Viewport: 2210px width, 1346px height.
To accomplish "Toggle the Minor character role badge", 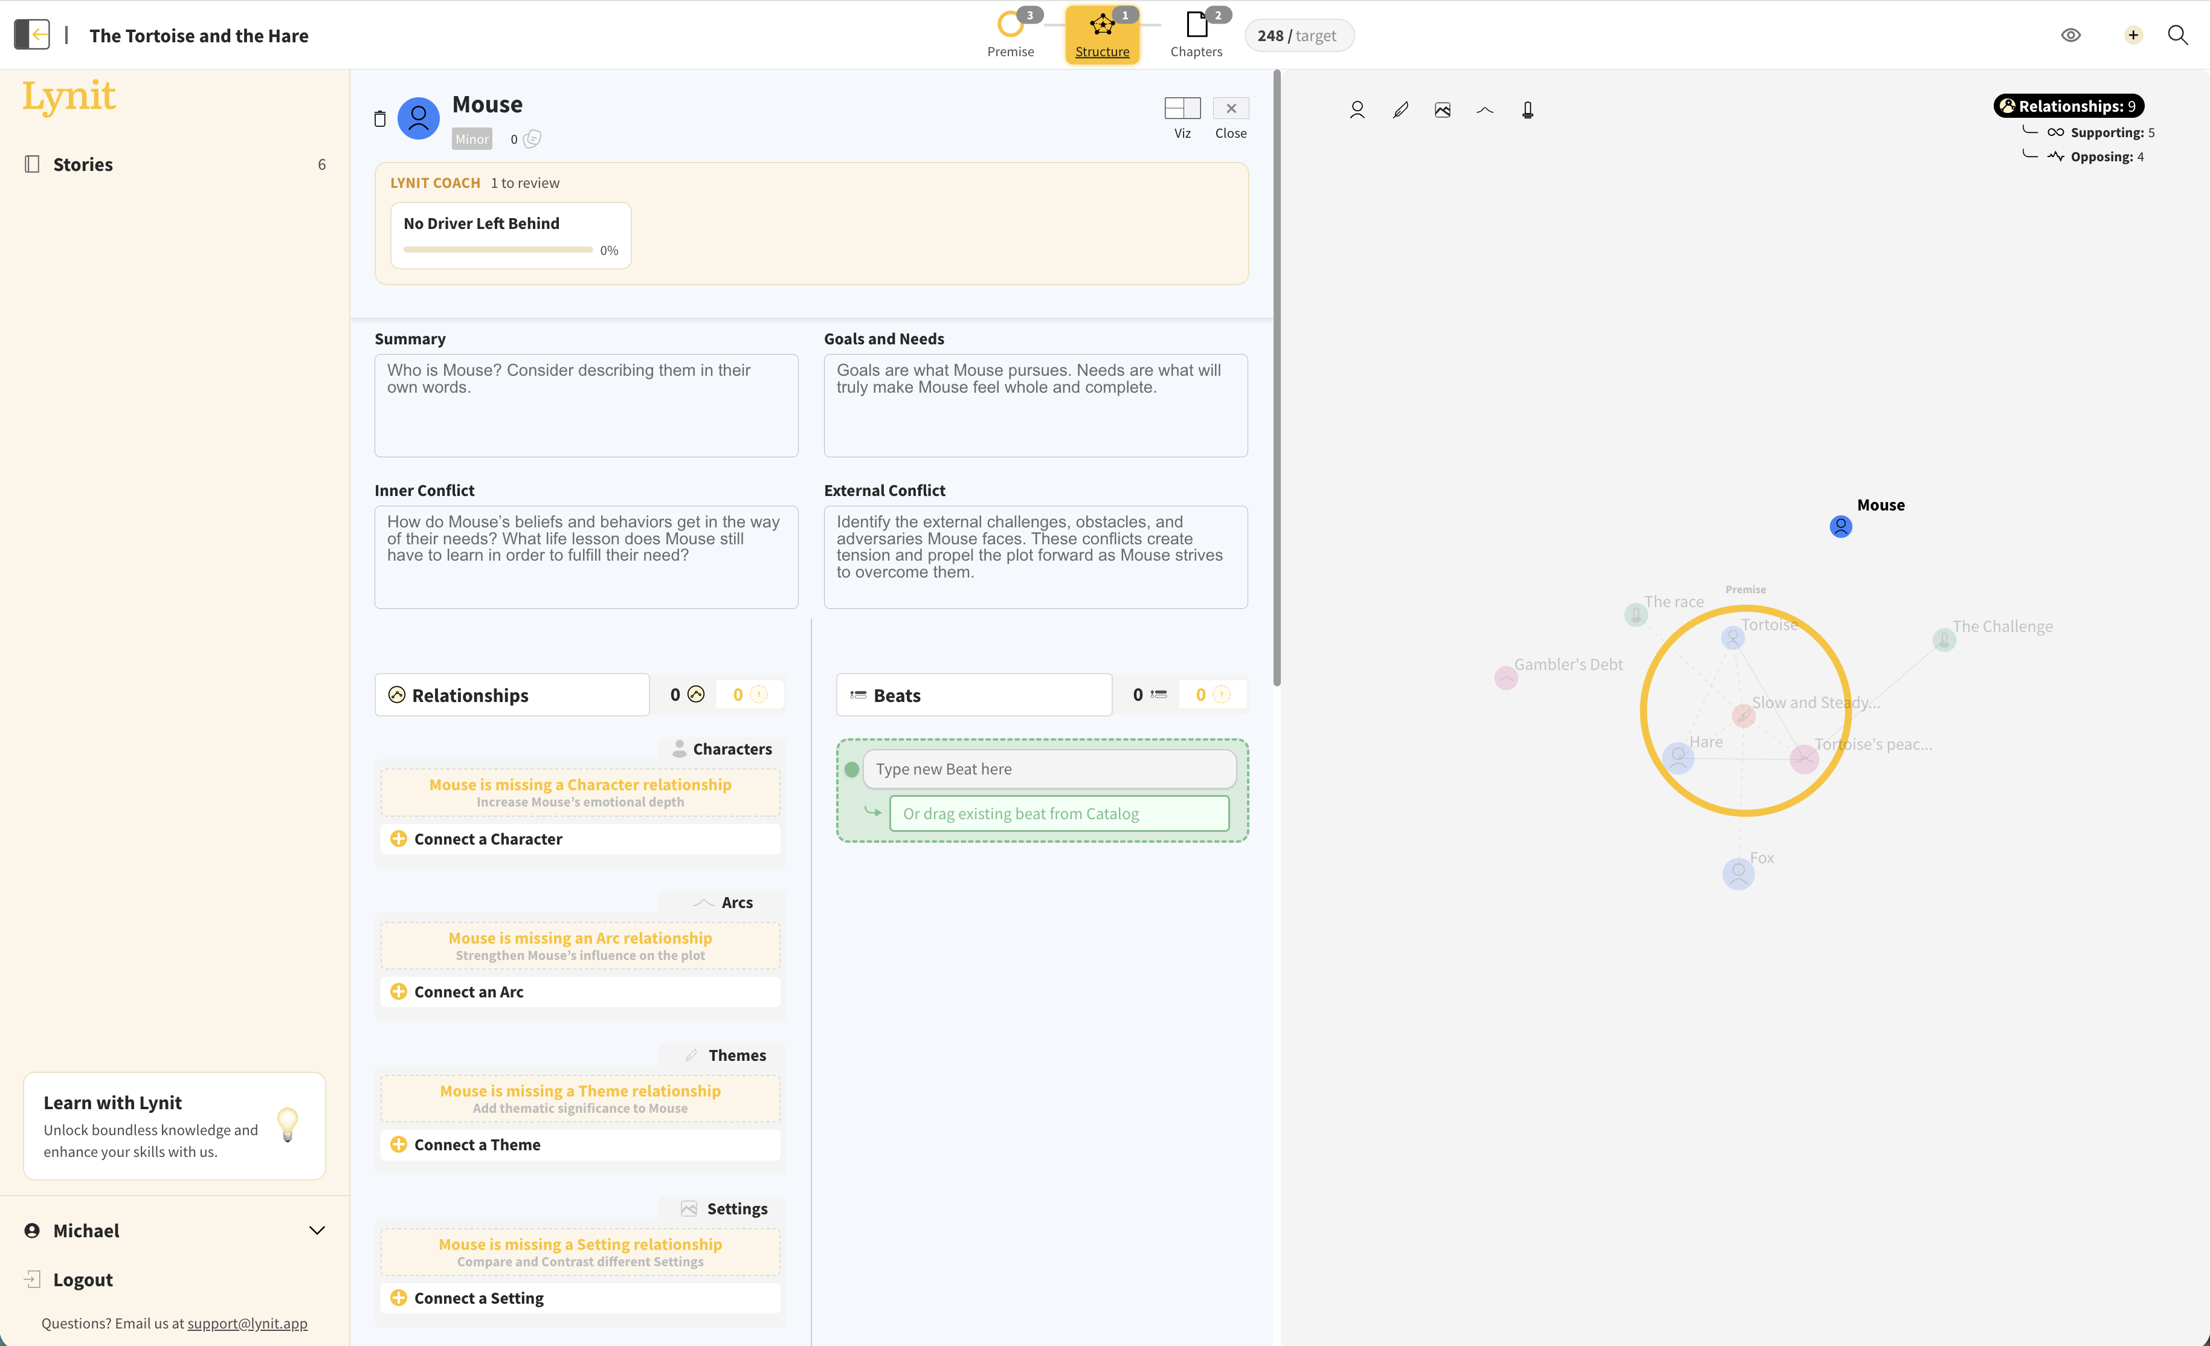I will pyautogui.click(x=472, y=139).
